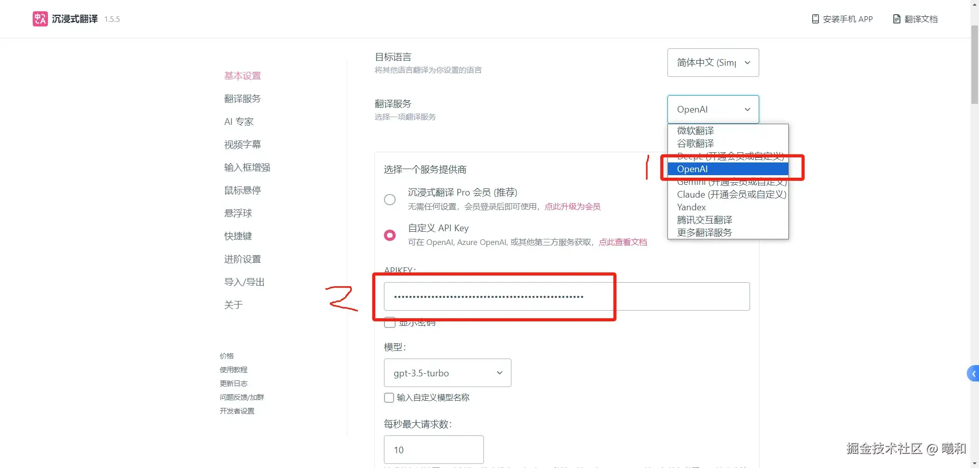Switch to the 翻译服务 section

[x=242, y=98]
